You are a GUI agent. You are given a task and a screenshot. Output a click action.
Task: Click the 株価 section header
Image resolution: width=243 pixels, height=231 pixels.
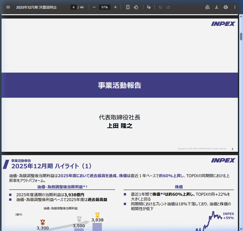click(179, 187)
